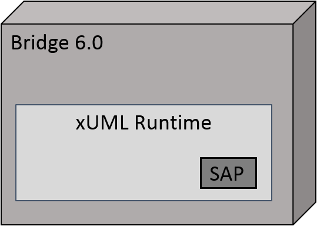Image resolution: width=317 pixels, height=226 pixels.
Task: Click the thick black border of the SAP box
Action: pyautogui.click(x=228, y=158)
